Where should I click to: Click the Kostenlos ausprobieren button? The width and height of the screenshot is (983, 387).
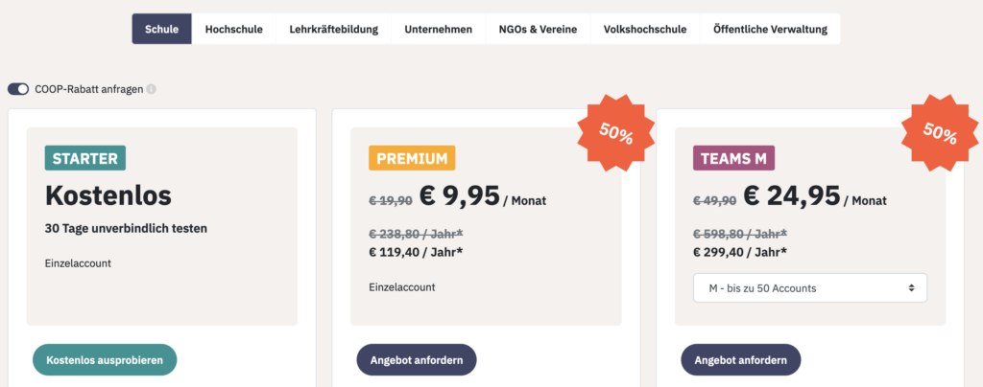tap(105, 360)
